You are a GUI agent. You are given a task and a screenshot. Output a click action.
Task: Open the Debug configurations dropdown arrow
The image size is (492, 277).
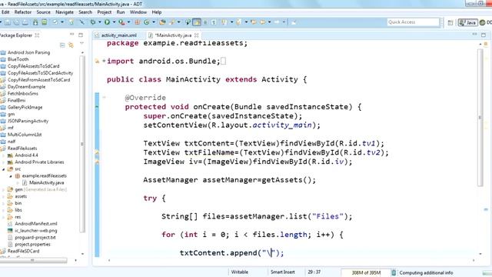click(x=99, y=22)
